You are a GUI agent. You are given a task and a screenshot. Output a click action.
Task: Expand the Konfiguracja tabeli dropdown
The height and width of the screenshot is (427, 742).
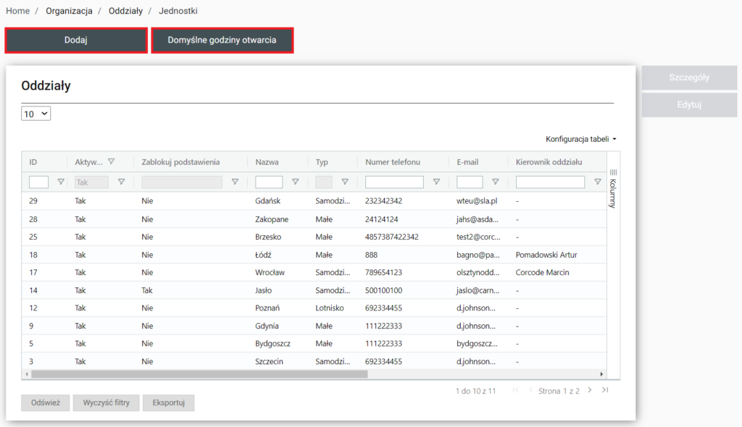581,138
